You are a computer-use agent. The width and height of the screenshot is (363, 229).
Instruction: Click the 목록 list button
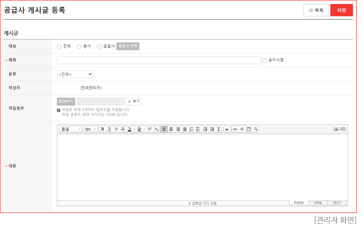pyautogui.click(x=316, y=10)
